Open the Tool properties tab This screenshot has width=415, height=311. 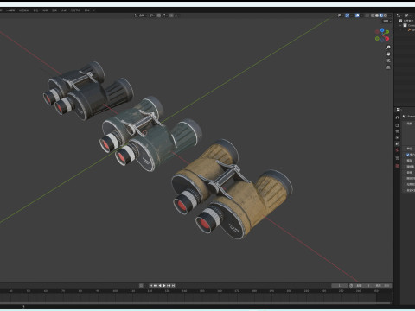(398, 117)
